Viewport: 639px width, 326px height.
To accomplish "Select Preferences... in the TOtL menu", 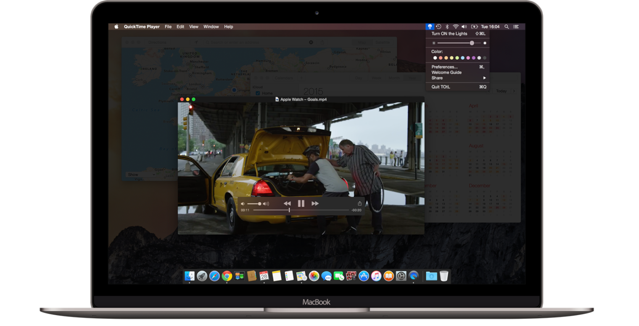I will [x=444, y=67].
